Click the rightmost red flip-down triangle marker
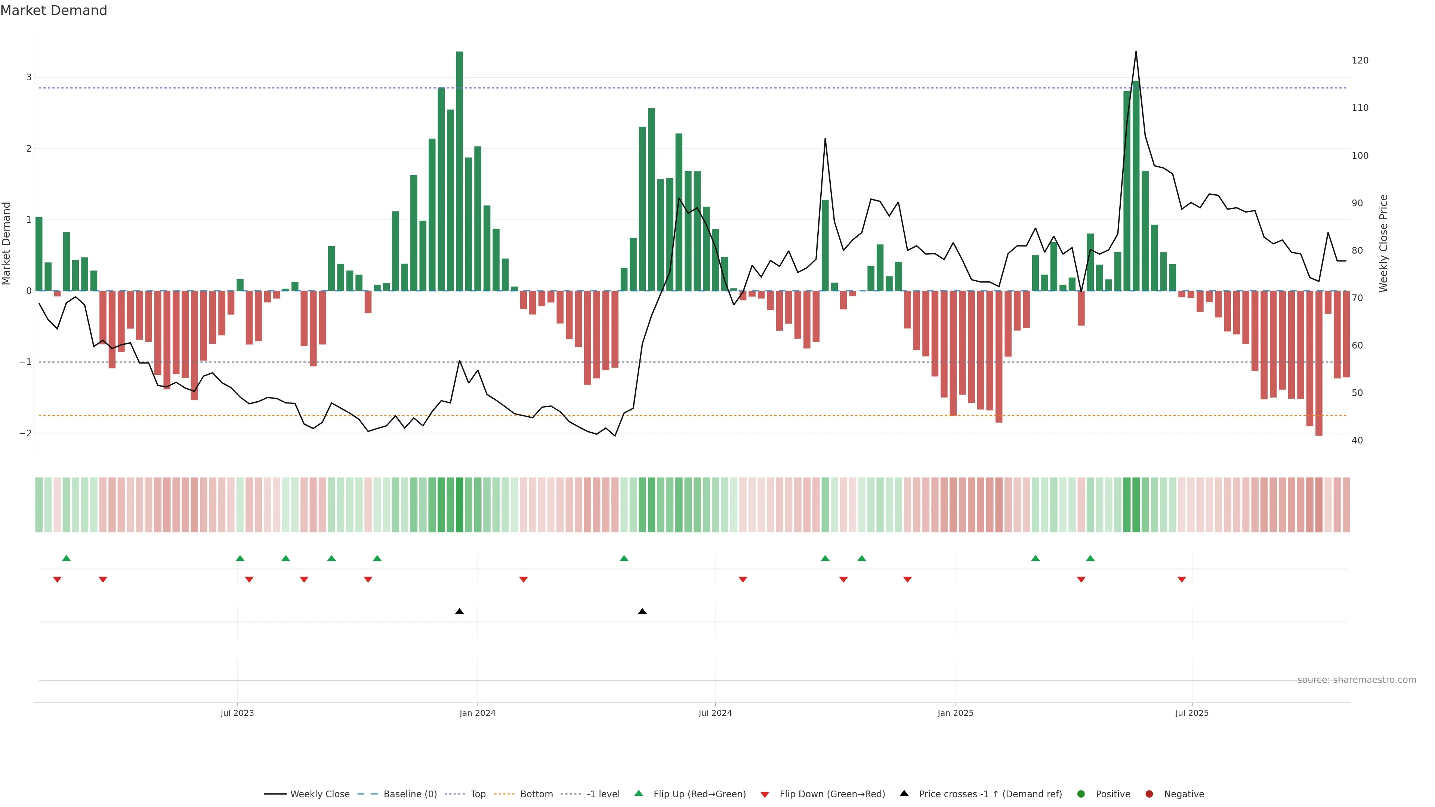The width and height of the screenshot is (1435, 807). (x=1182, y=580)
